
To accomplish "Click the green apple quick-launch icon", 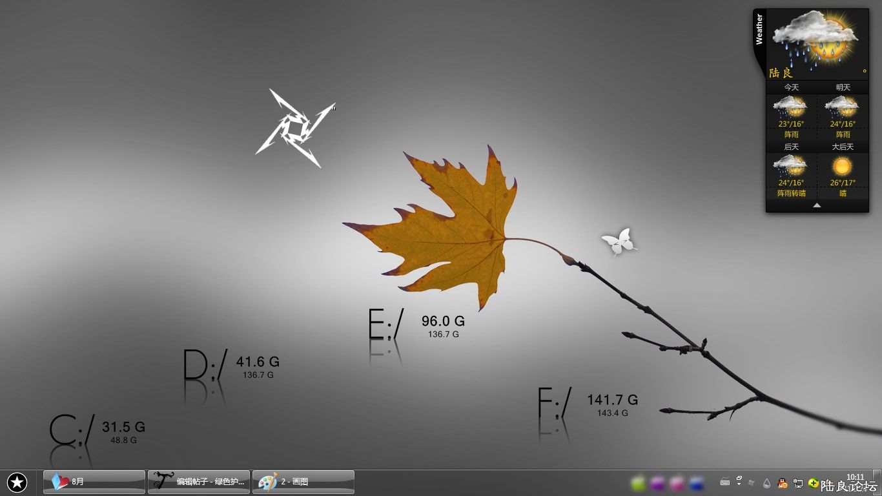I will tap(638, 482).
